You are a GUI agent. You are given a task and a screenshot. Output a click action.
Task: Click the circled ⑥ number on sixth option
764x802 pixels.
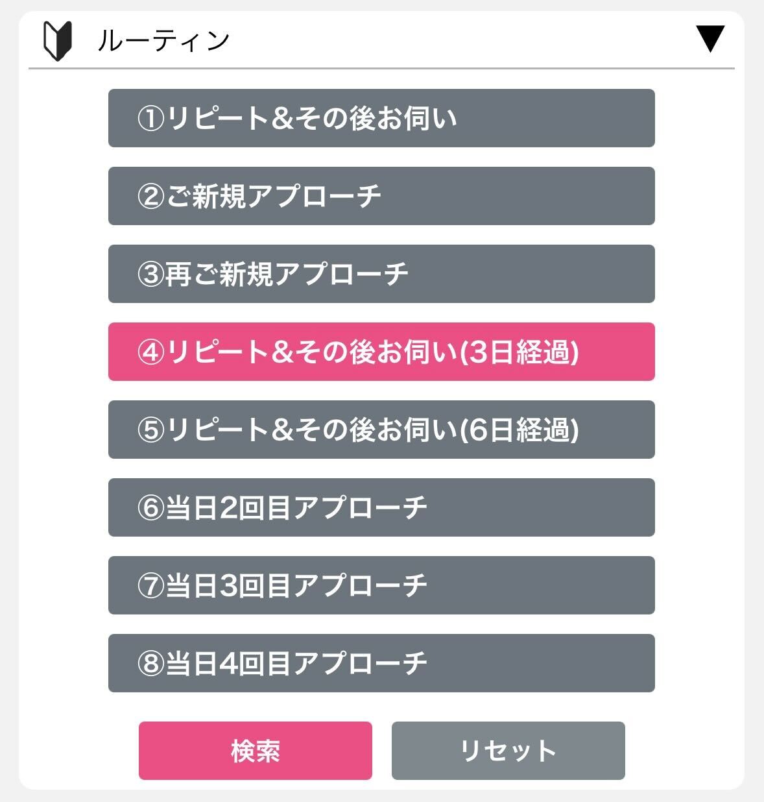click(150, 508)
